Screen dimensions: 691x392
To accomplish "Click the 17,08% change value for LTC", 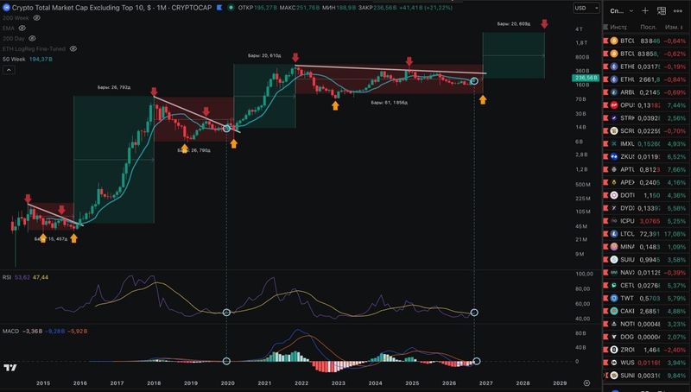I will tap(675, 234).
